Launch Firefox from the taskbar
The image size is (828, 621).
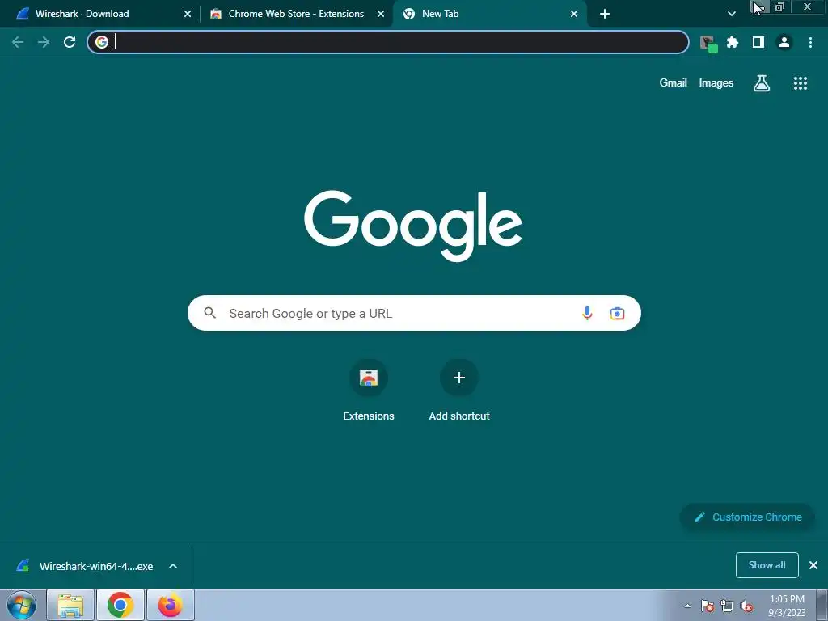coord(170,605)
